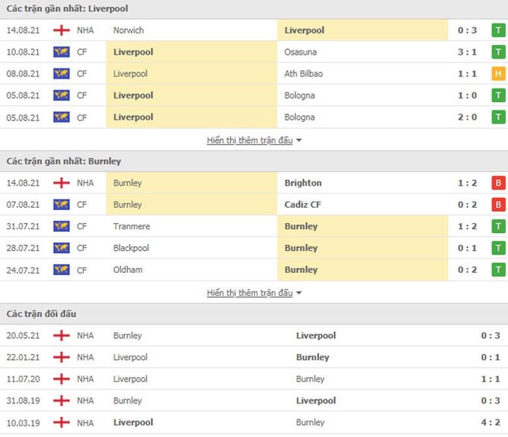This screenshot has width=508, height=437.
Task: Click the 0 : 3 Norwich–Liverpool score
Action: tap(467, 31)
